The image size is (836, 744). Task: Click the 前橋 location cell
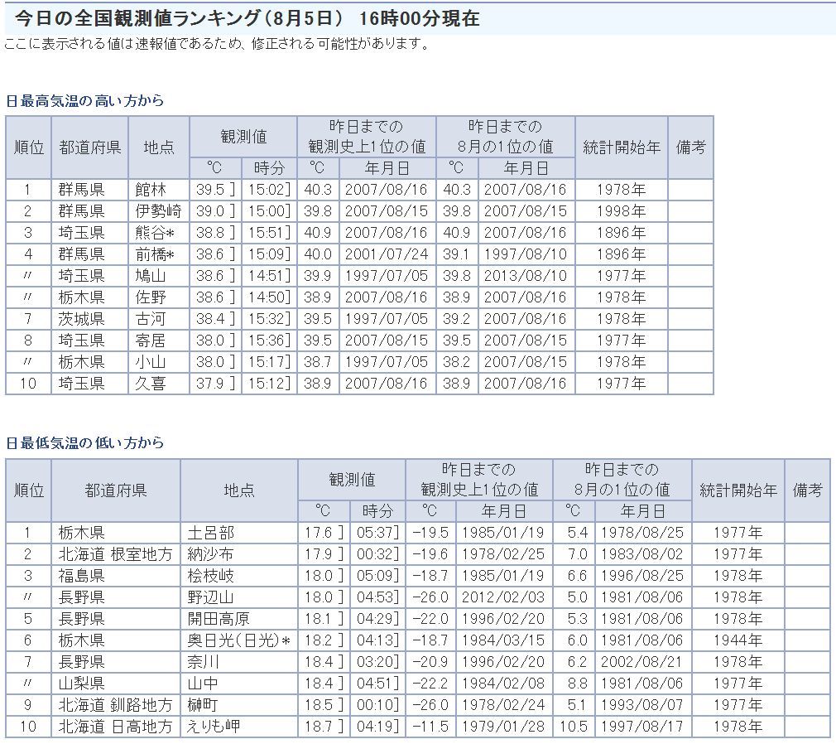(155, 254)
